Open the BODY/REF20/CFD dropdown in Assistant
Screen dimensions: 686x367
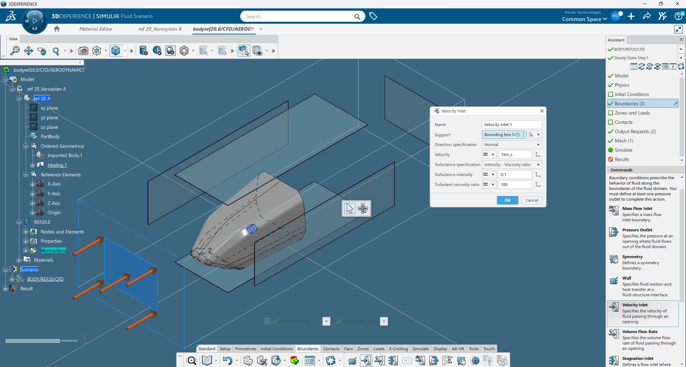(x=681, y=49)
